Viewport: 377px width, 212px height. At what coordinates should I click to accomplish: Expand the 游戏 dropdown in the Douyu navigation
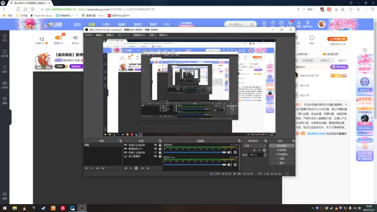[x=138, y=24]
